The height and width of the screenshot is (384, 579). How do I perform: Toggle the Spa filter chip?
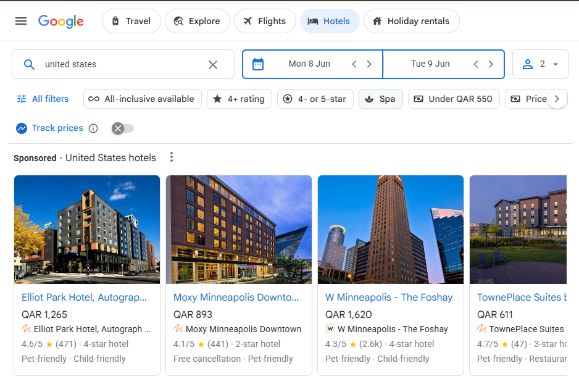pyautogui.click(x=381, y=99)
